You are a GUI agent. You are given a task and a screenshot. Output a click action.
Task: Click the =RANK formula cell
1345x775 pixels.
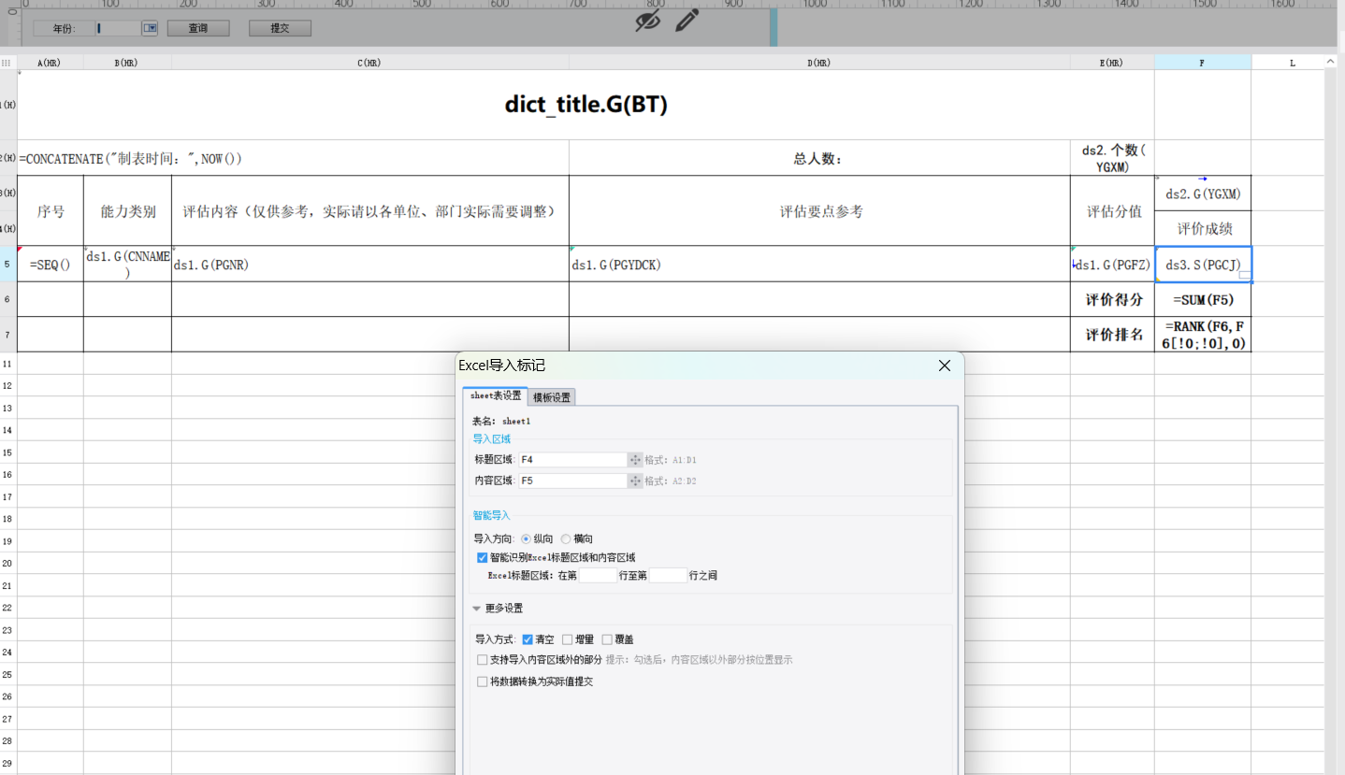(x=1203, y=335)
